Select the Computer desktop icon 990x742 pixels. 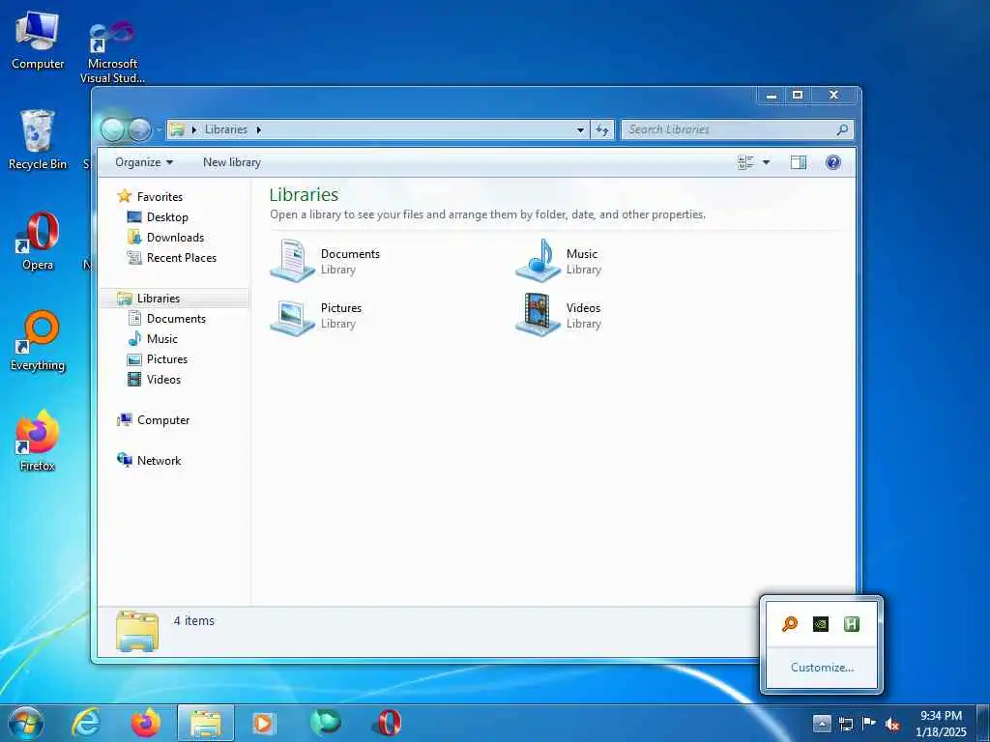pos(38,40)
